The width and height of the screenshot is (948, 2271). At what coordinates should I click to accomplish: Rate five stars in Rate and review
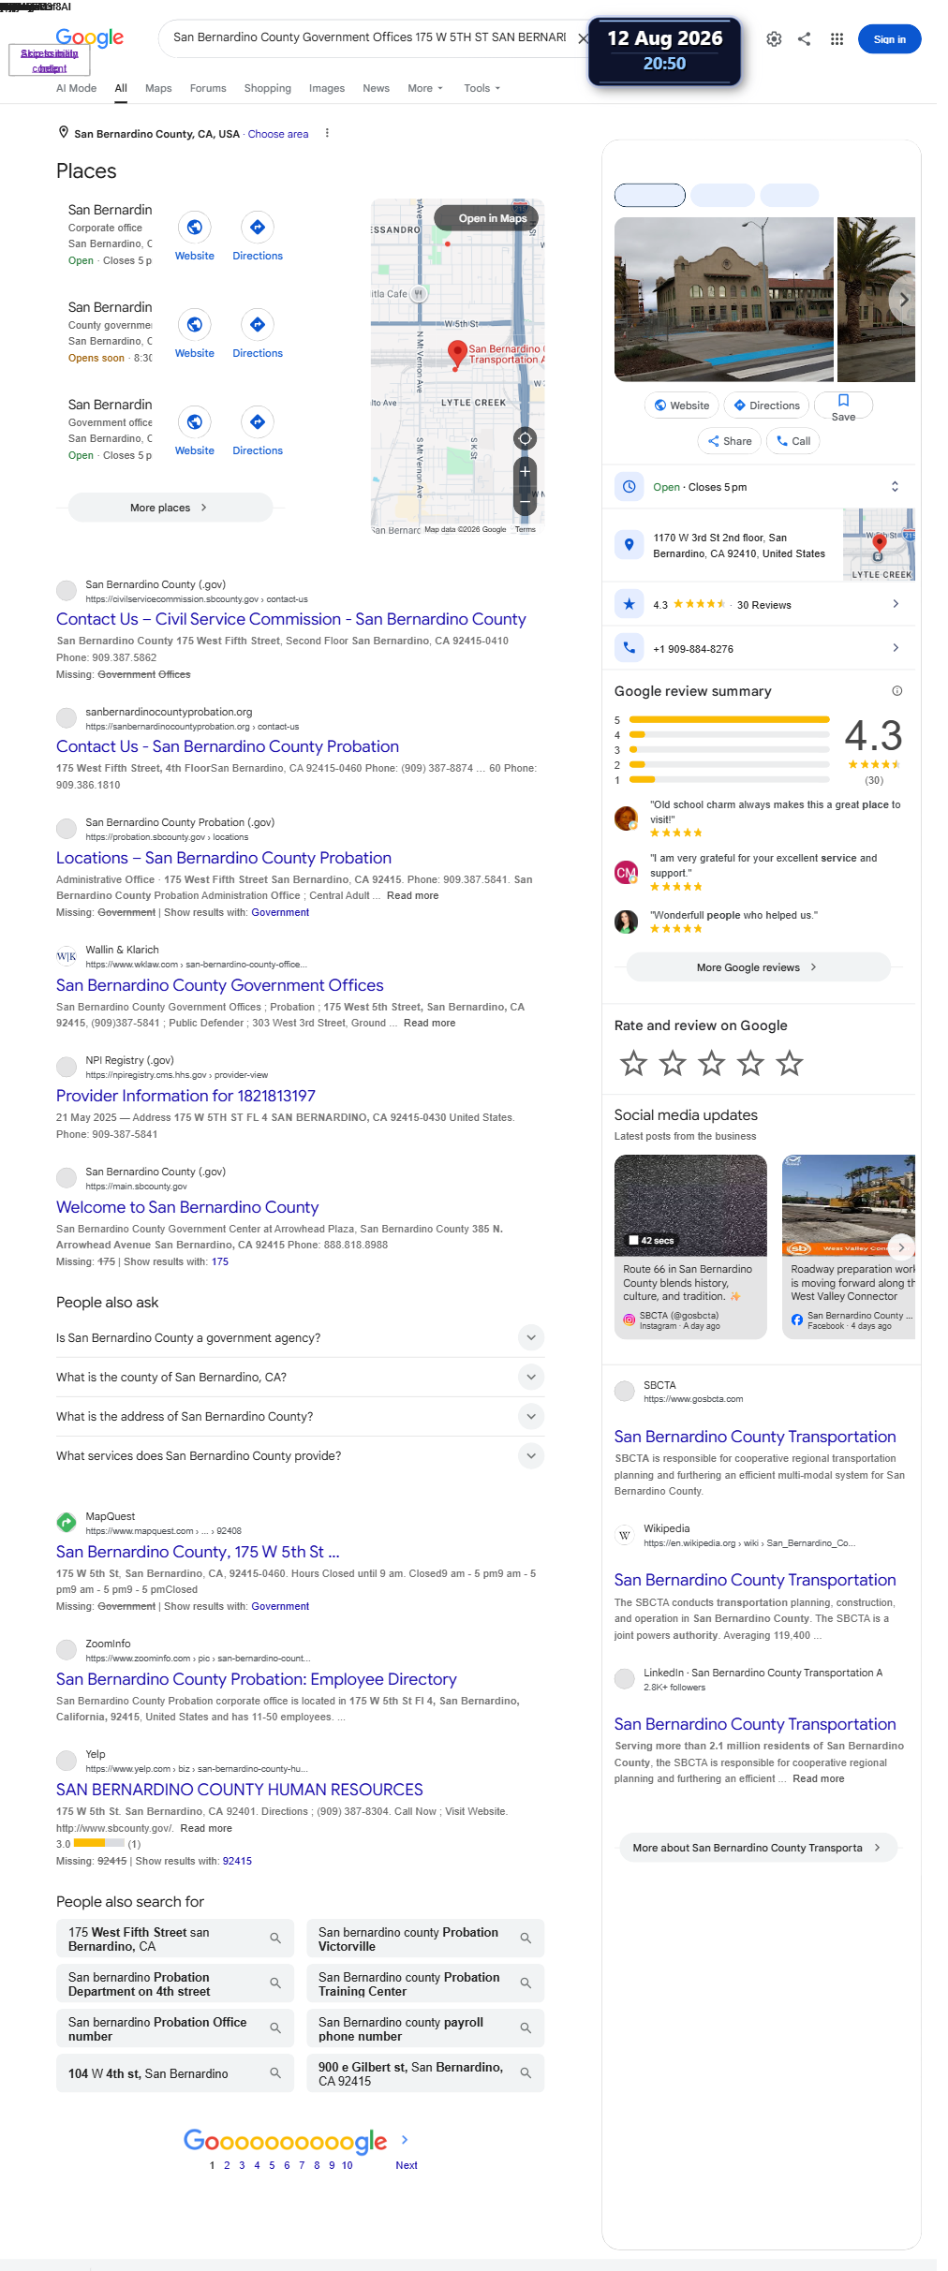790,1063
